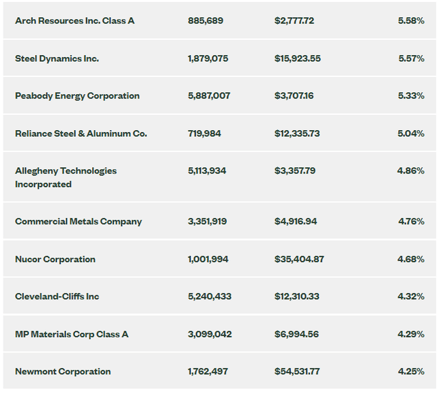440x395 pixels.
Task: Click Steel Dynamics Inc. holding name
Action: click(57, 58)
